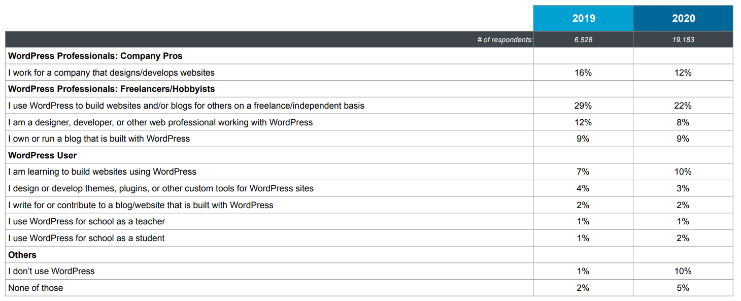This screenshot has height=301, width=741.
Task: Click the 6,528 respondents cell
Action: tap(583, 40)
